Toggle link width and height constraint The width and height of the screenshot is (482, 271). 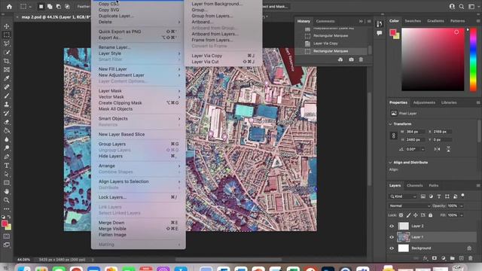point(393,135)
